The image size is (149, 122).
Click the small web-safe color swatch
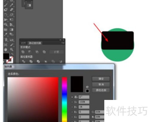coord(87,91)
